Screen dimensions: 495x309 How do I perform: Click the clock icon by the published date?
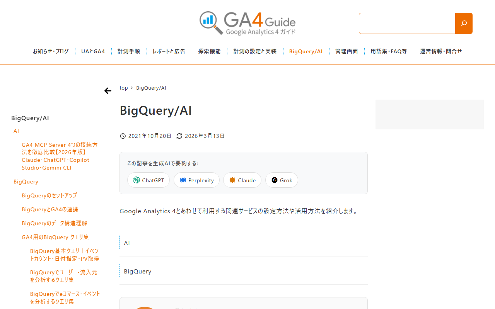coord(123,136)
